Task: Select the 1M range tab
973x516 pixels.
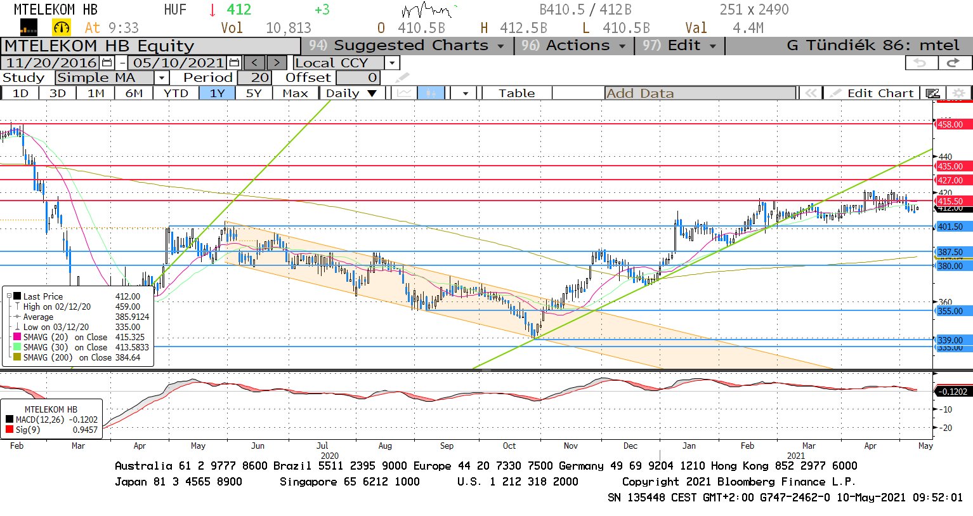Action: (96, 93)
